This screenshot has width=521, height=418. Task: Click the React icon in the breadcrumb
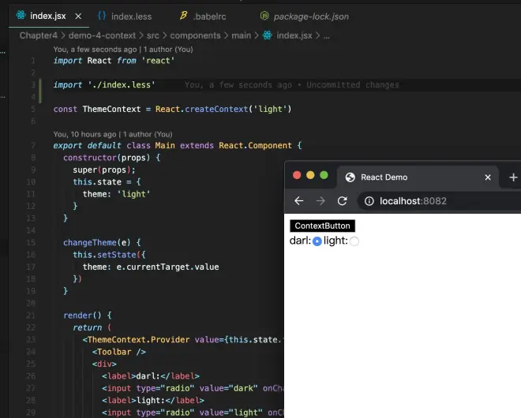point(268,35)
